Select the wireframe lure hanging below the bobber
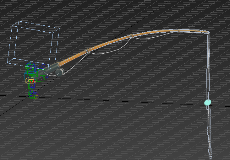The height and width of the screenshot is (160, 230). pos(210,133)
